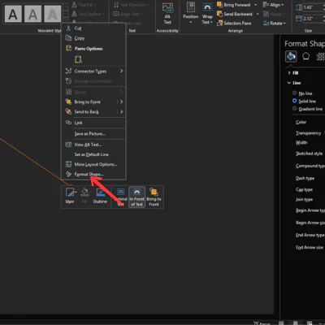The image size is (325, 325).
Task: Select the Solid line radio button
Action: 294,101
